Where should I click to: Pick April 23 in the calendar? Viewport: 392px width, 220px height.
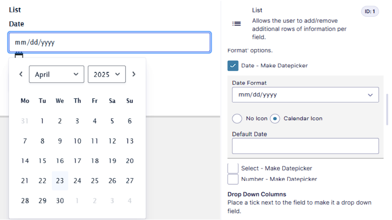60,181
